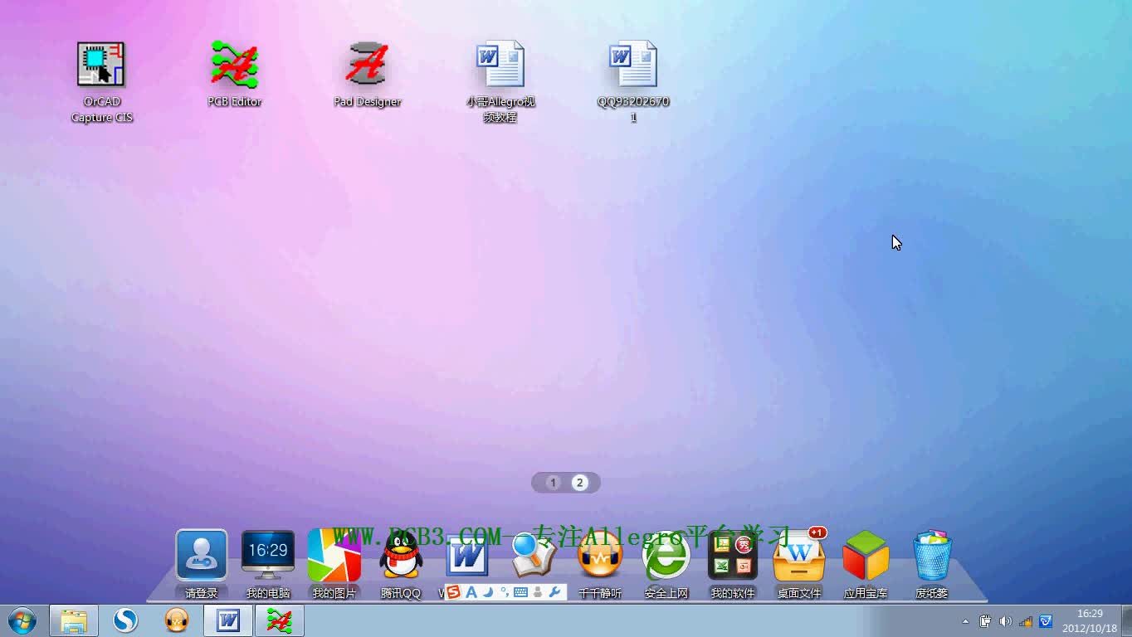Click the blue square tray icon
The image size is (1132, 637).
click(x=1046, y=621)
